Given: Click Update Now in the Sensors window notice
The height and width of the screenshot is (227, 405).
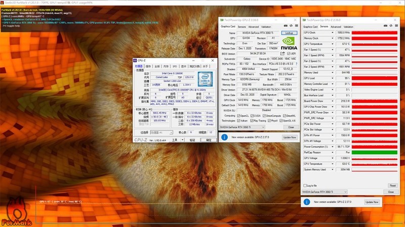Looking at the screenshot, I should (x=372, y=202).
